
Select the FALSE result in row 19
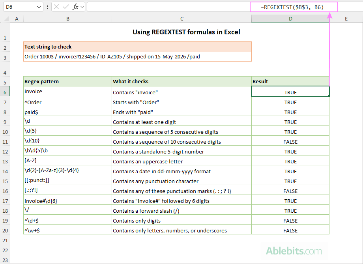click(x=290, y=220)
